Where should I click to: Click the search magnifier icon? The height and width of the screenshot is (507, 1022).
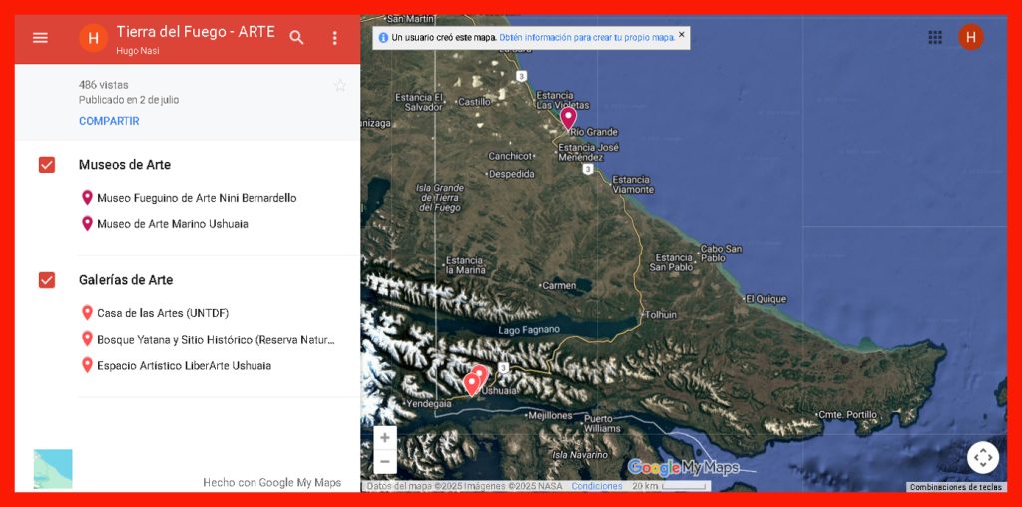click(296, 38)
